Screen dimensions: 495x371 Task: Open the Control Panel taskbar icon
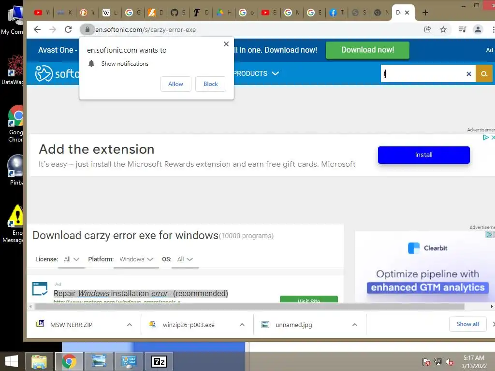click(x=129, y=361)
